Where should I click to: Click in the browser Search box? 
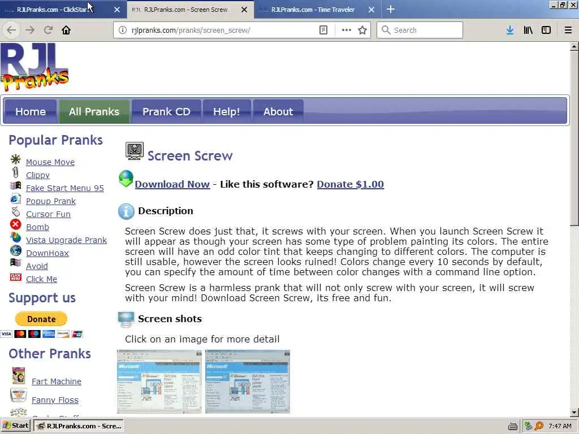420,30
